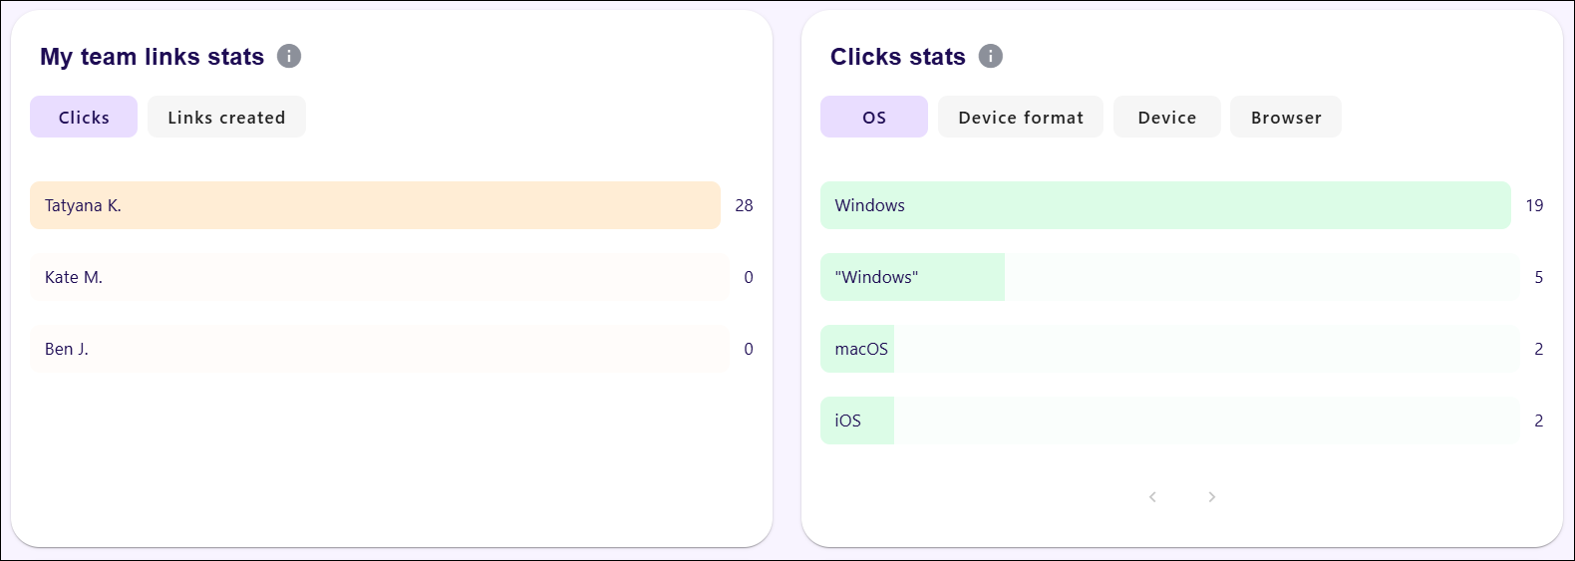The image size is (1575, 561).
Task: Switch to Device format tab
Action: pyautogui.click(x=1021, y=117)
